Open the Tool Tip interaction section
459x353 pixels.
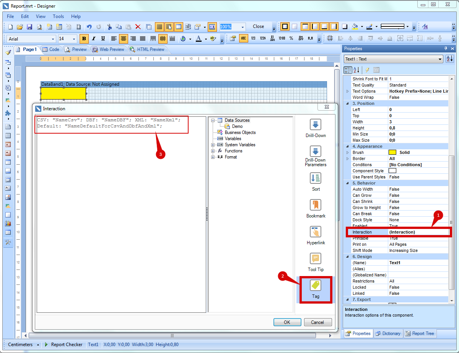click(316, 262)
